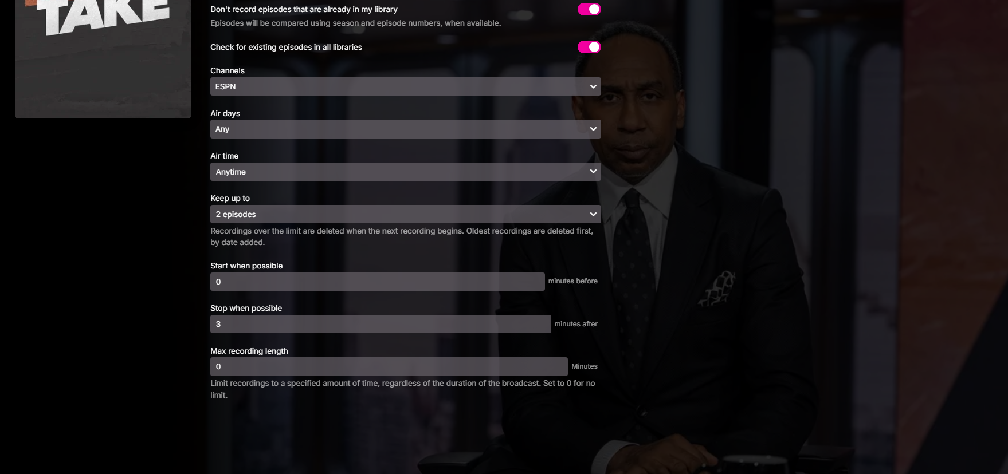Open the Keep up to 2 episodes dropdown
The width and height of the screenshot is (1008, 474).
[406, 214]
